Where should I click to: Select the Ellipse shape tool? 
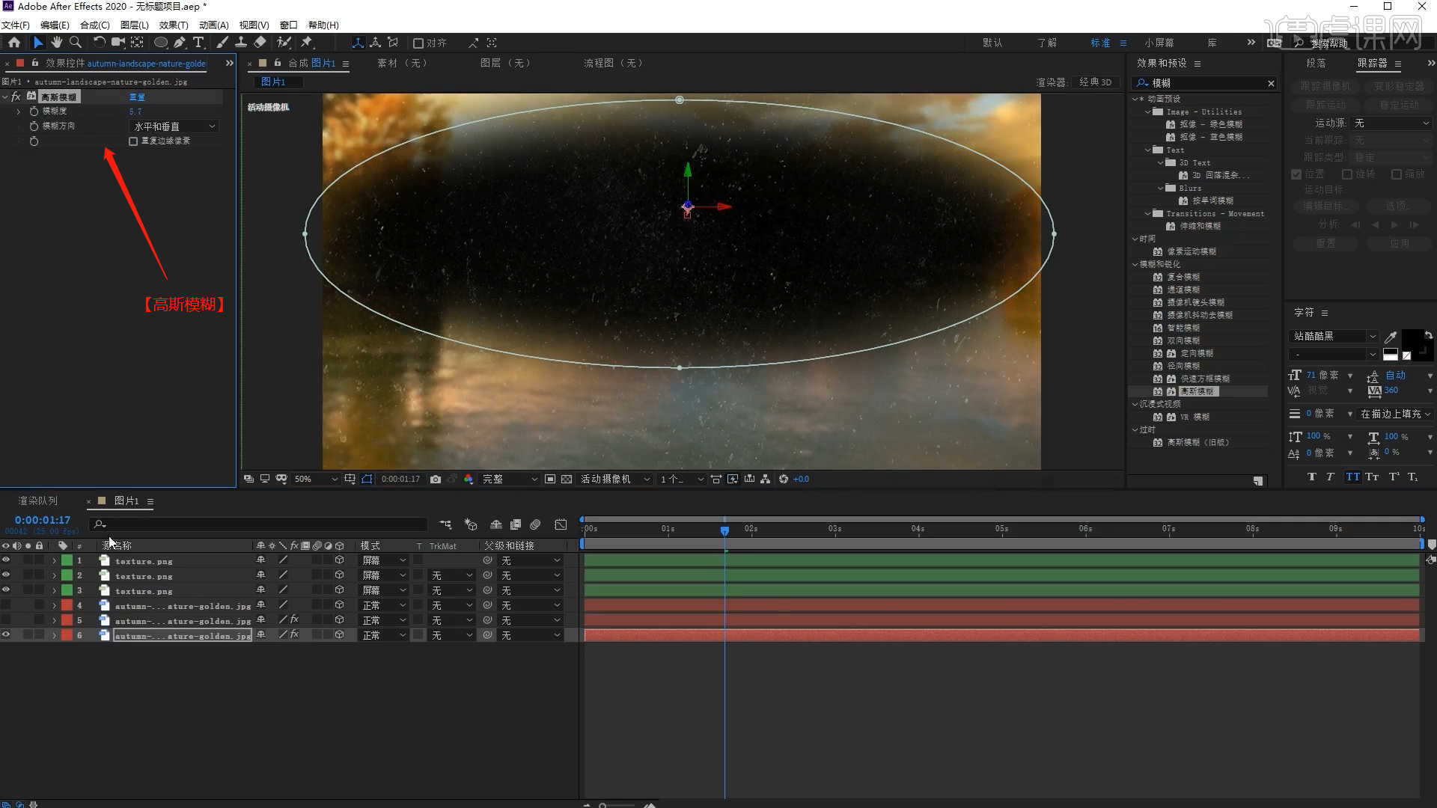(x=160, y=43)
